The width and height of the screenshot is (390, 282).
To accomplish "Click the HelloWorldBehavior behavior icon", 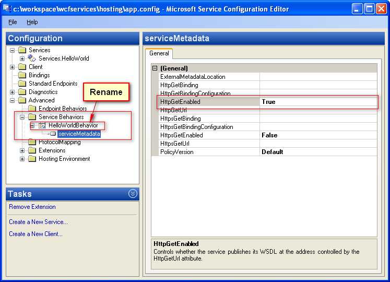I will point(42,125).
